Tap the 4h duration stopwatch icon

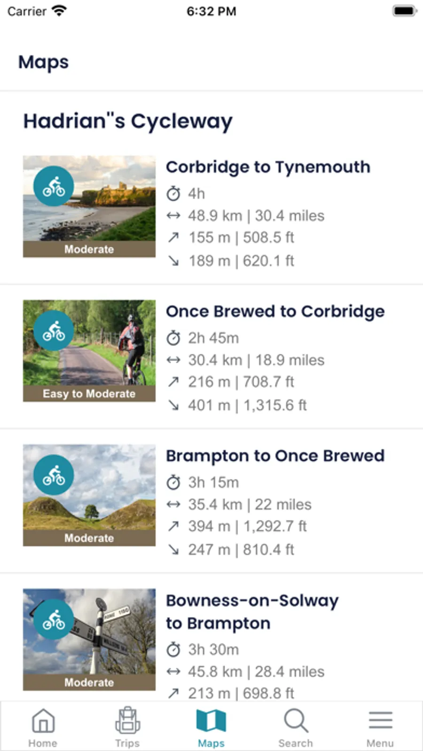[x=173, y=194]
